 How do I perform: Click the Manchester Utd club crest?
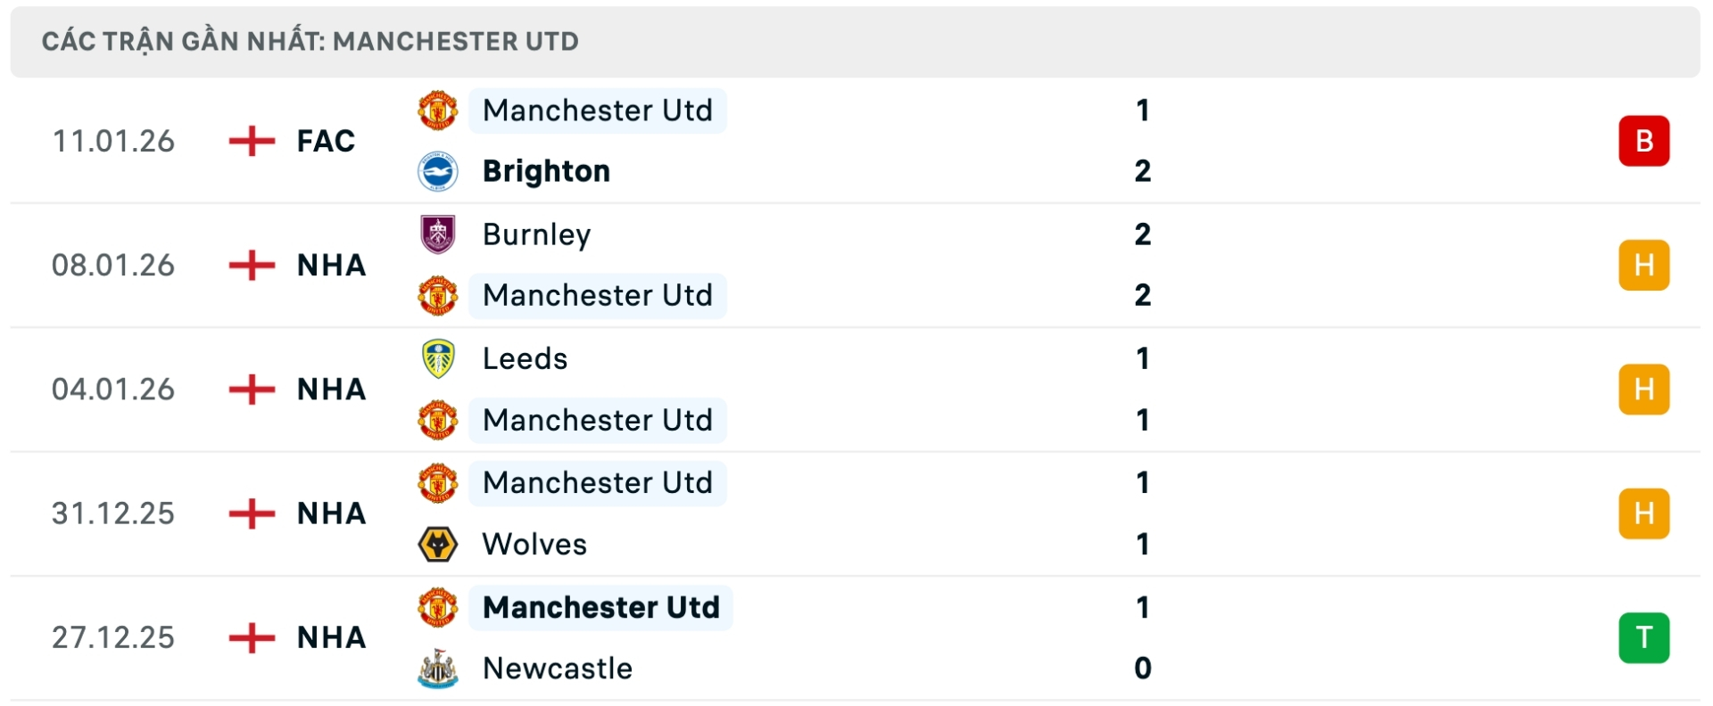pyautogui.click(x=438, y=111)
